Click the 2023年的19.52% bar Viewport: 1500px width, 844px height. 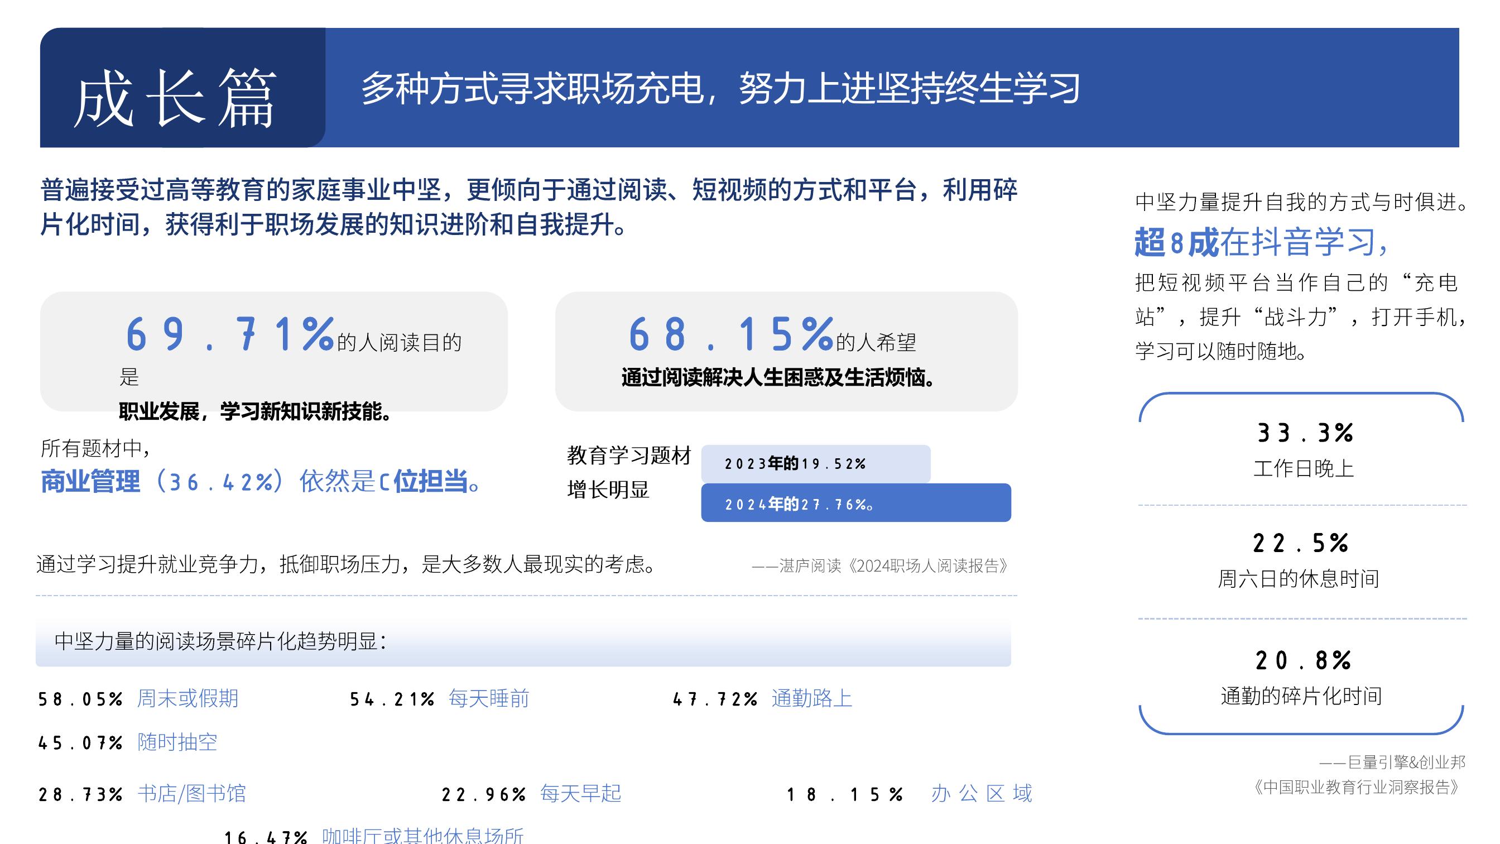[815, 464]
